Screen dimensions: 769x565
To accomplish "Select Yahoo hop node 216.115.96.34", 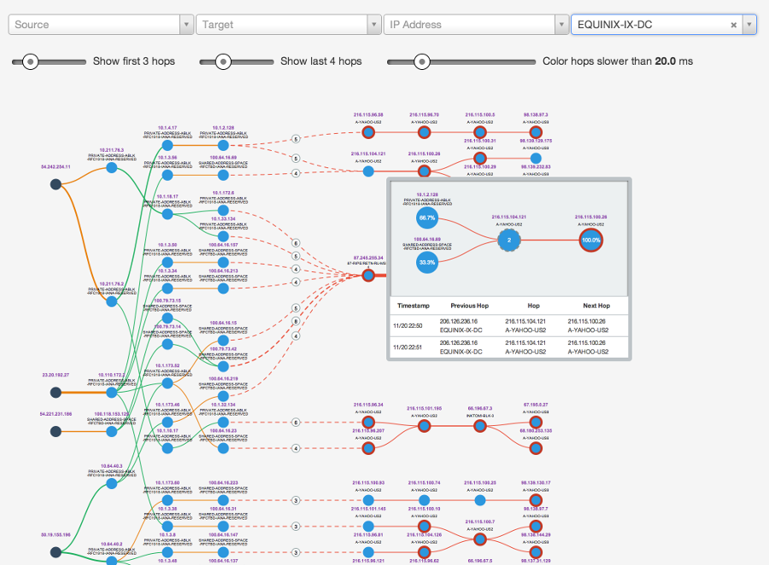I will point(368,422).
